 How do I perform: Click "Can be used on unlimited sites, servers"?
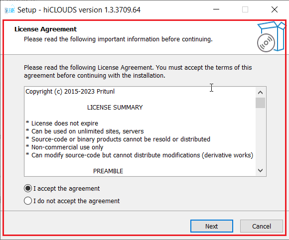tap(85, 131)
